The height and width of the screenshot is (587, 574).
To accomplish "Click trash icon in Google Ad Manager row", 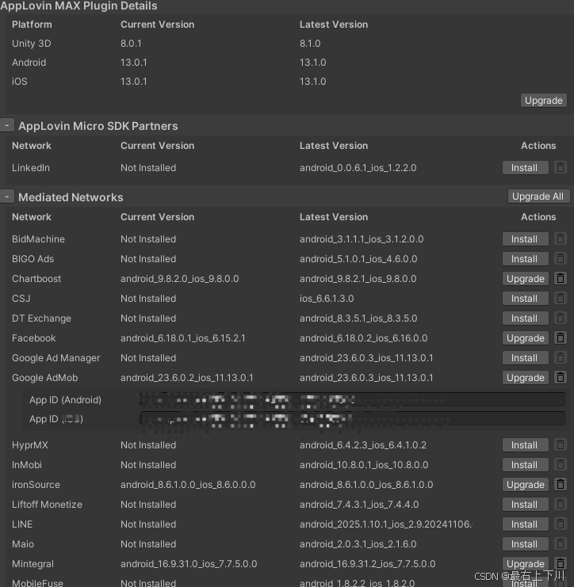I will [x=561, y=357].
